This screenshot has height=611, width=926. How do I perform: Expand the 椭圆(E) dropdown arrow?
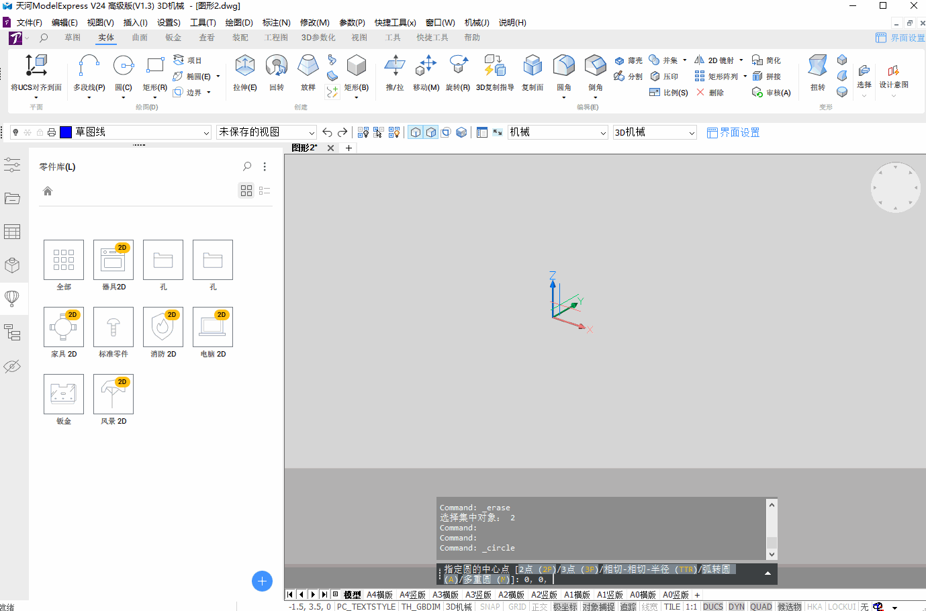pyautogui.click(x=218, y=77)
